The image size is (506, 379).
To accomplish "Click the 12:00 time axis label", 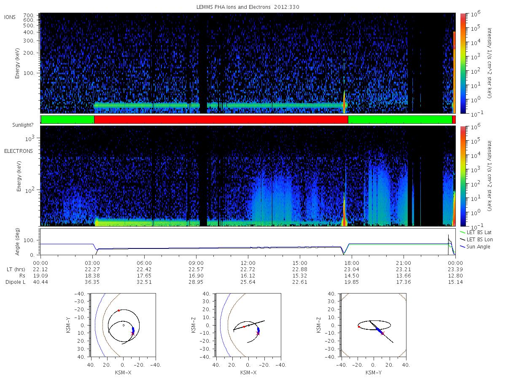I will (x=248, y=262).
